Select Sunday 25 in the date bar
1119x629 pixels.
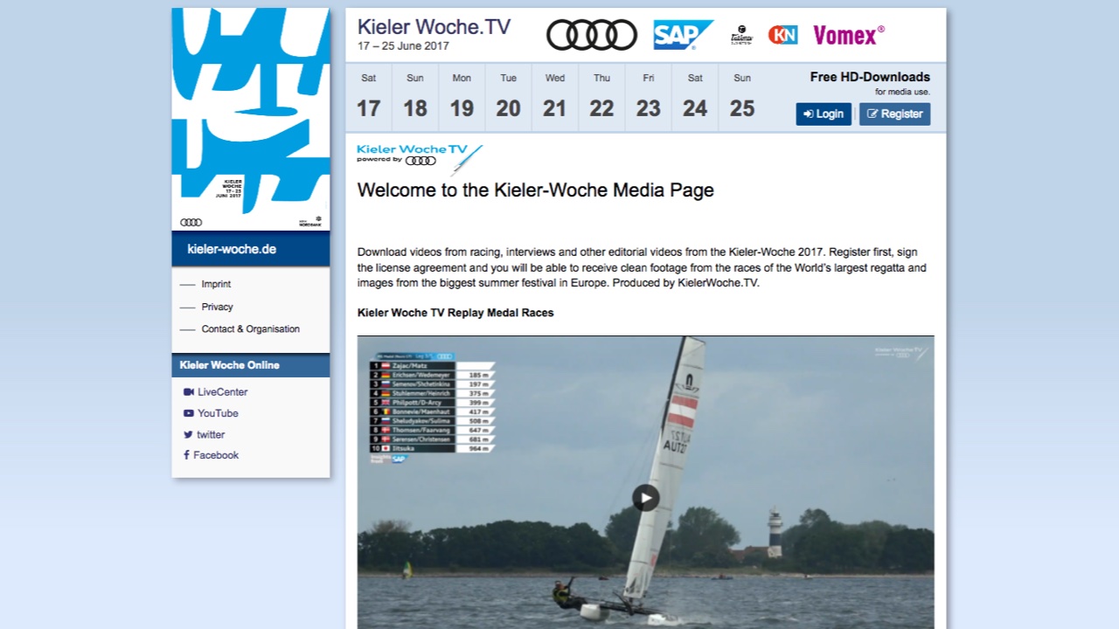[x=742, y=97]
